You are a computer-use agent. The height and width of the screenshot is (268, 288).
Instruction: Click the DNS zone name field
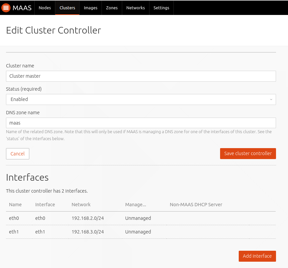click(141, 123)
